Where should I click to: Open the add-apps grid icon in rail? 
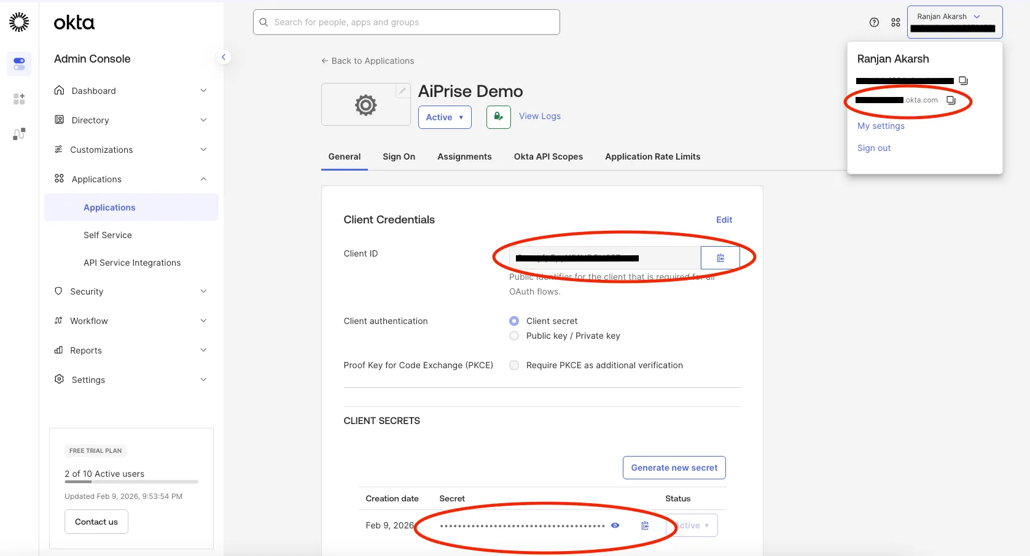click(x=19, y=99)
